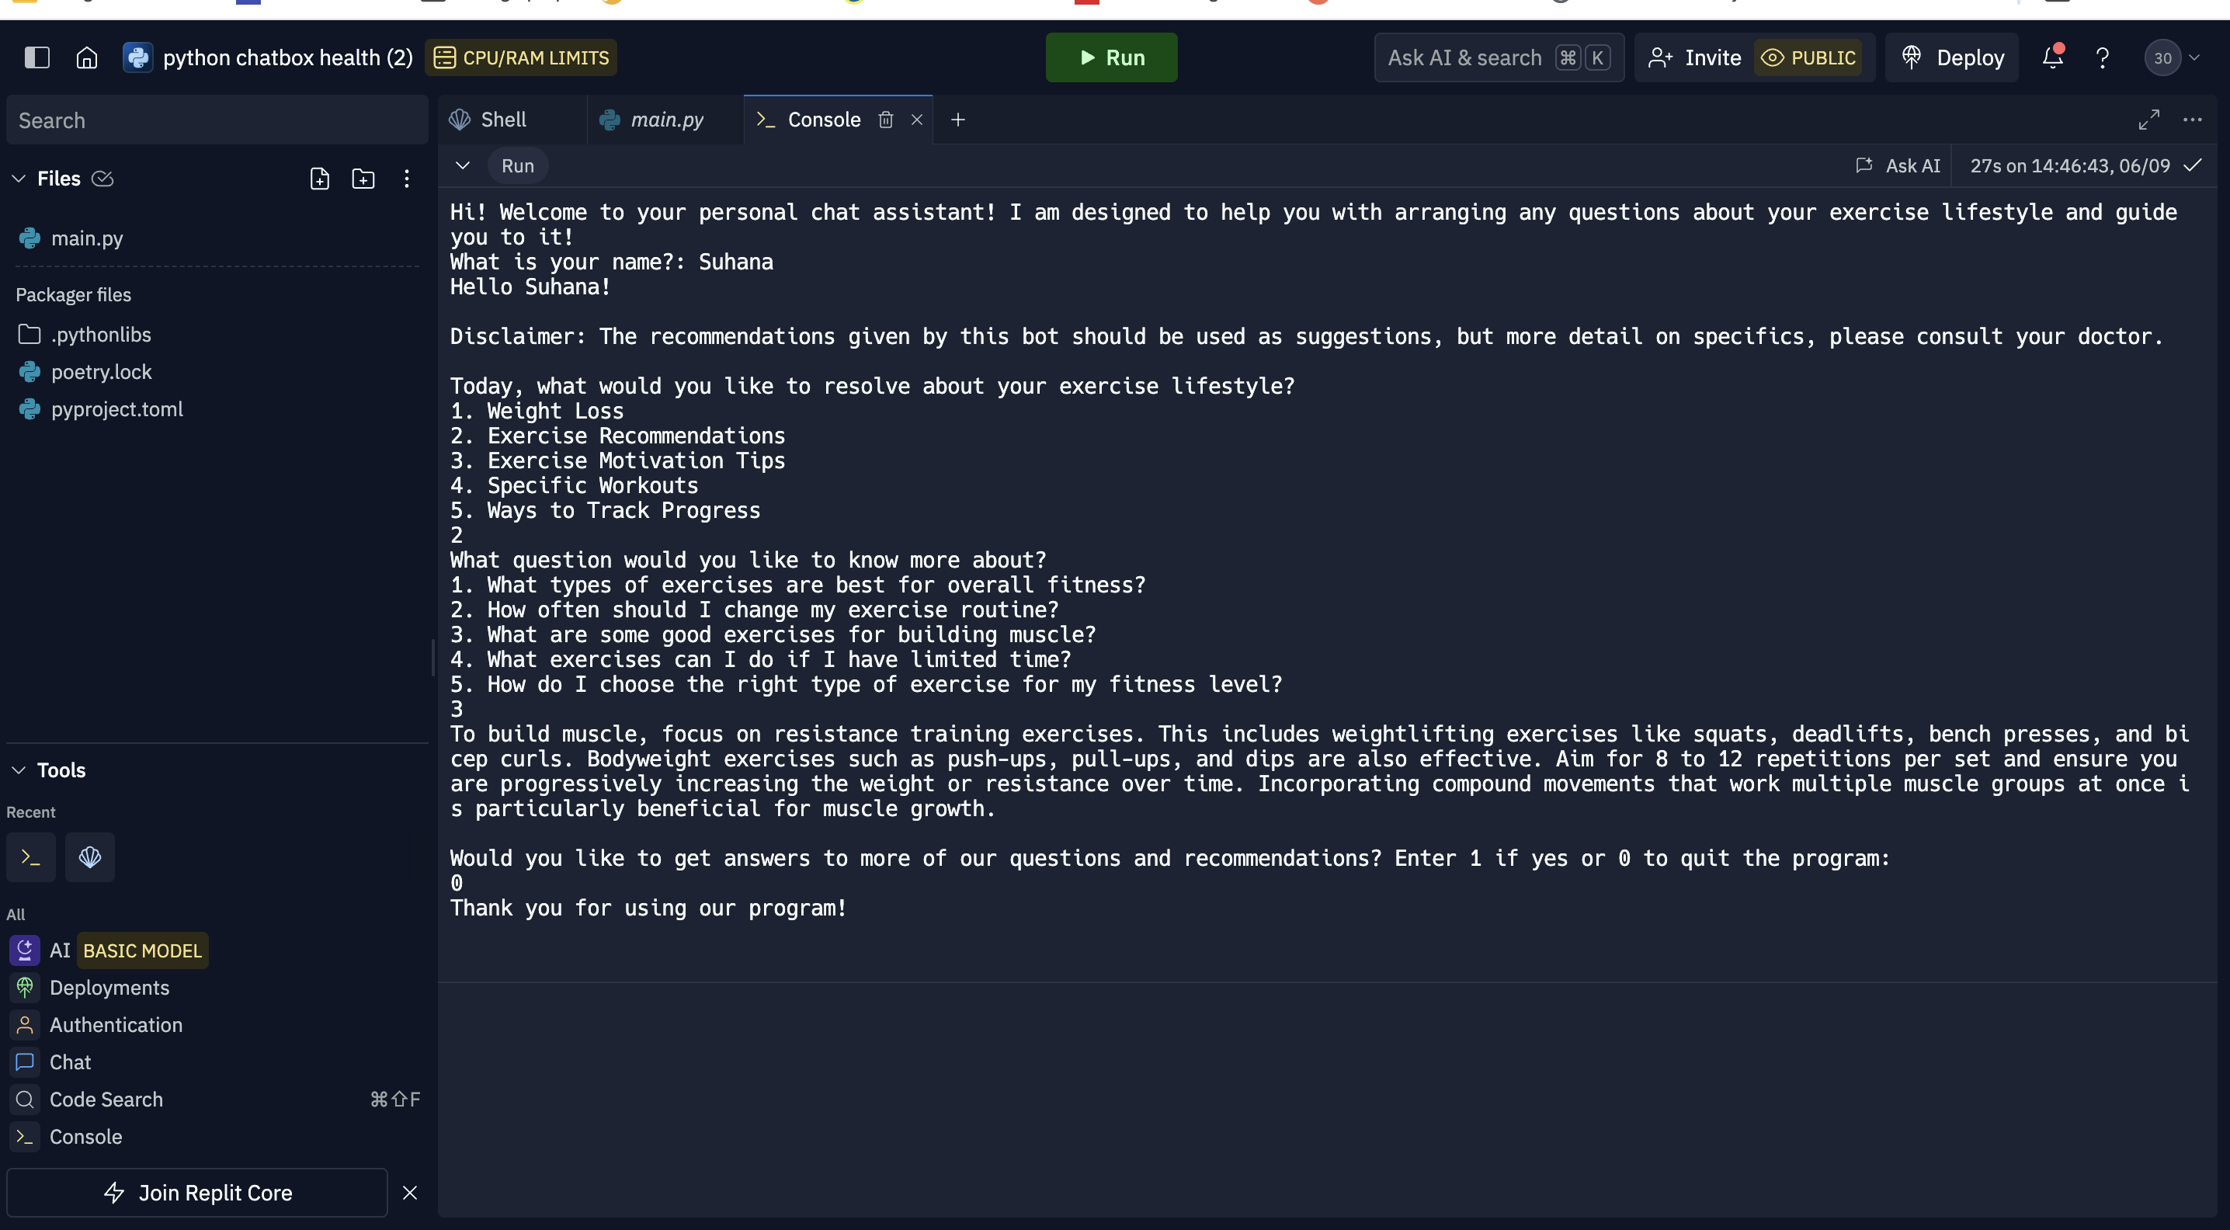The width and height of the screenshot is (2230, 1230).
Task: Click Join Replit Core button
Action: pyautogui.click(x=197, y=1192)
